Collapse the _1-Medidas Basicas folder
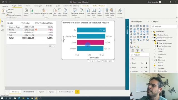 pos(152,35)
